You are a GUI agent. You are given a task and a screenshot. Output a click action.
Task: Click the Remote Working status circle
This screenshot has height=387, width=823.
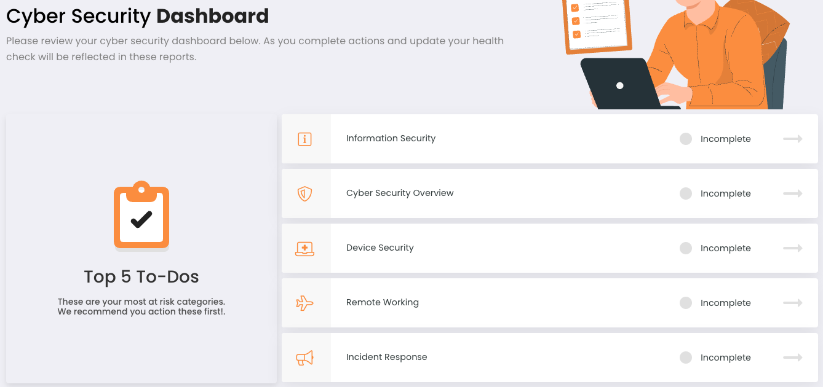686,303
